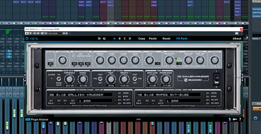Flip the Noise Gate ON toggle switch
The height and width of the screenshot is (134, 261).
coord(59,78)
